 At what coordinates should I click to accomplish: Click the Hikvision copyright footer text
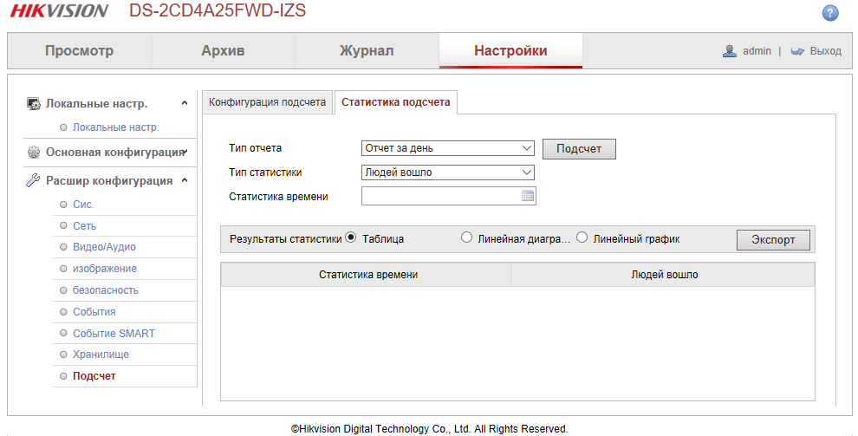click(430, 429)
